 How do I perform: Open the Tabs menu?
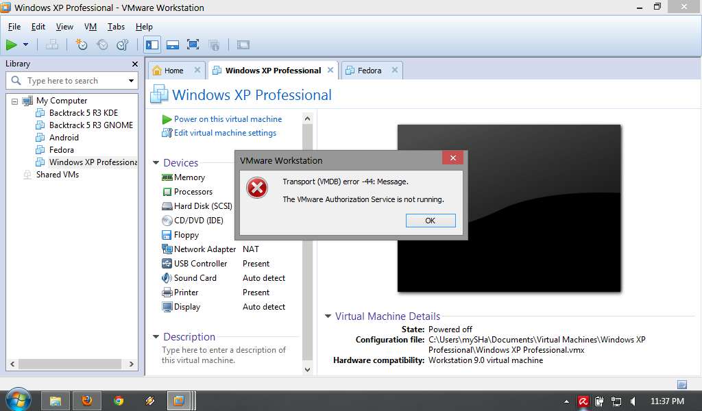(116, 27)
